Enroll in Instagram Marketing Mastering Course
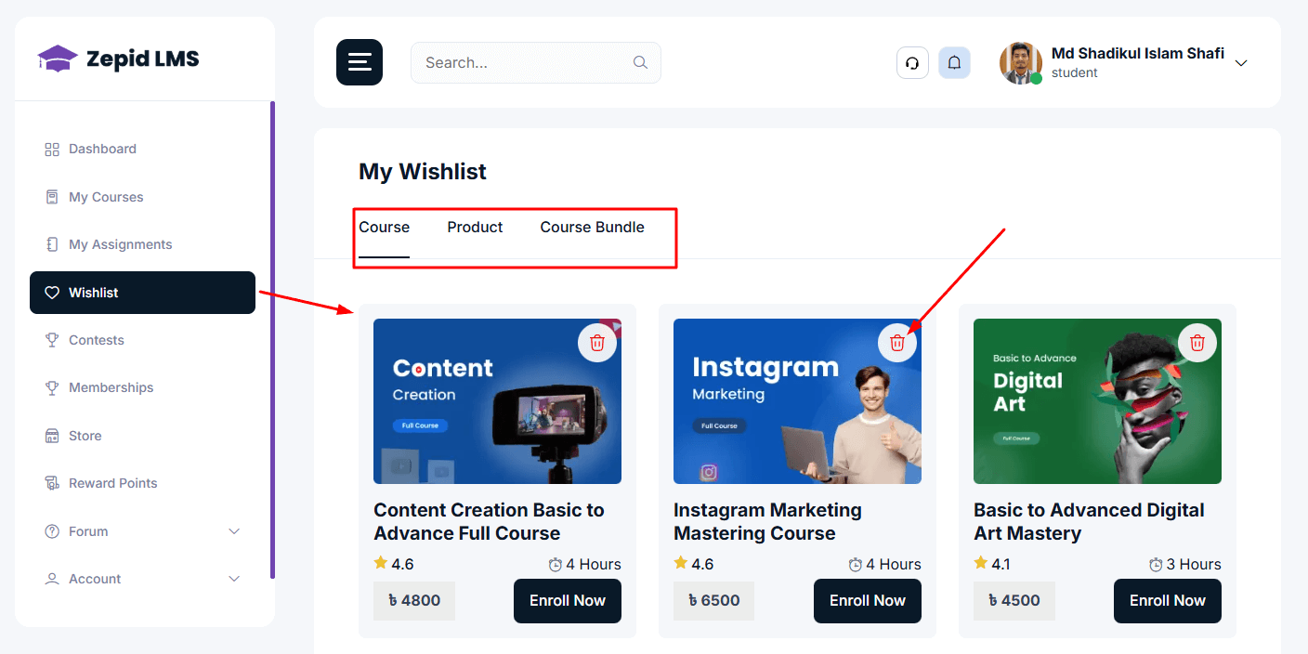The width and height of the screenshot is (1308, 654). pos(867,601)
